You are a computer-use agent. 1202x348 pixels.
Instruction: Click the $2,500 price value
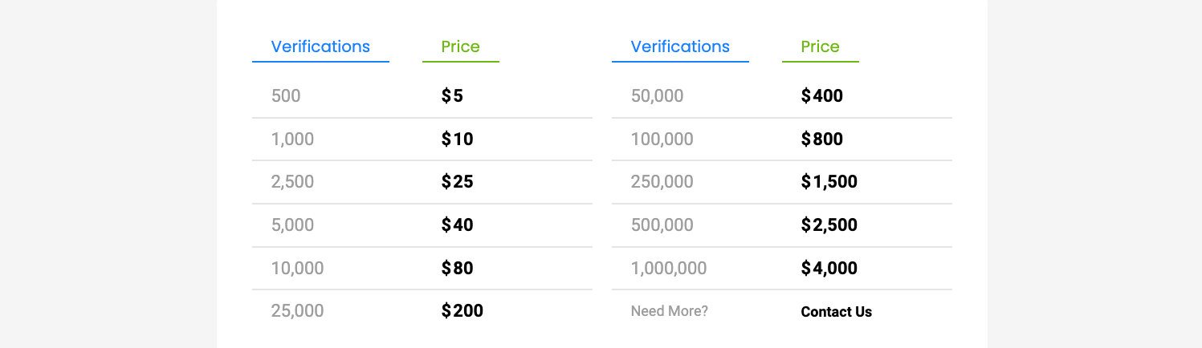pyautogui.click(x=829, y=225)
